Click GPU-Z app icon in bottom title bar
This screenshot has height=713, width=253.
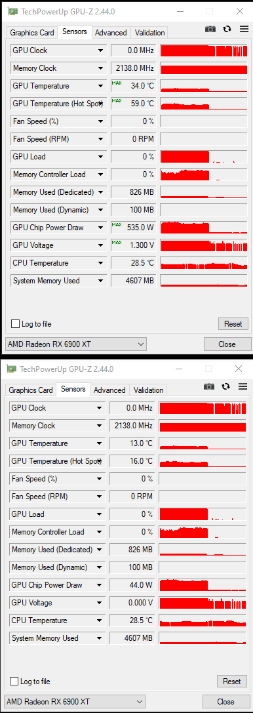[x=12, y=369]
